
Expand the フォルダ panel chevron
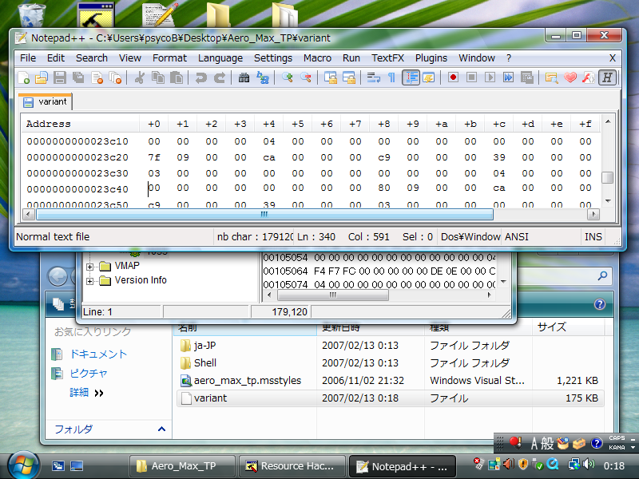[x=161, y=429]
